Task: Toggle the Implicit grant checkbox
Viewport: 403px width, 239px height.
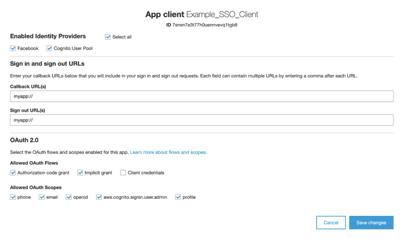Action: pos(80,173)
